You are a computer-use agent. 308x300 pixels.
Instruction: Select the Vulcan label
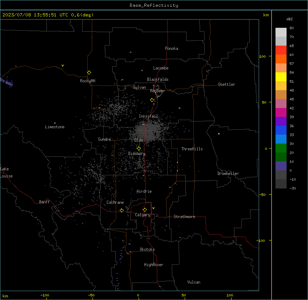194,282
